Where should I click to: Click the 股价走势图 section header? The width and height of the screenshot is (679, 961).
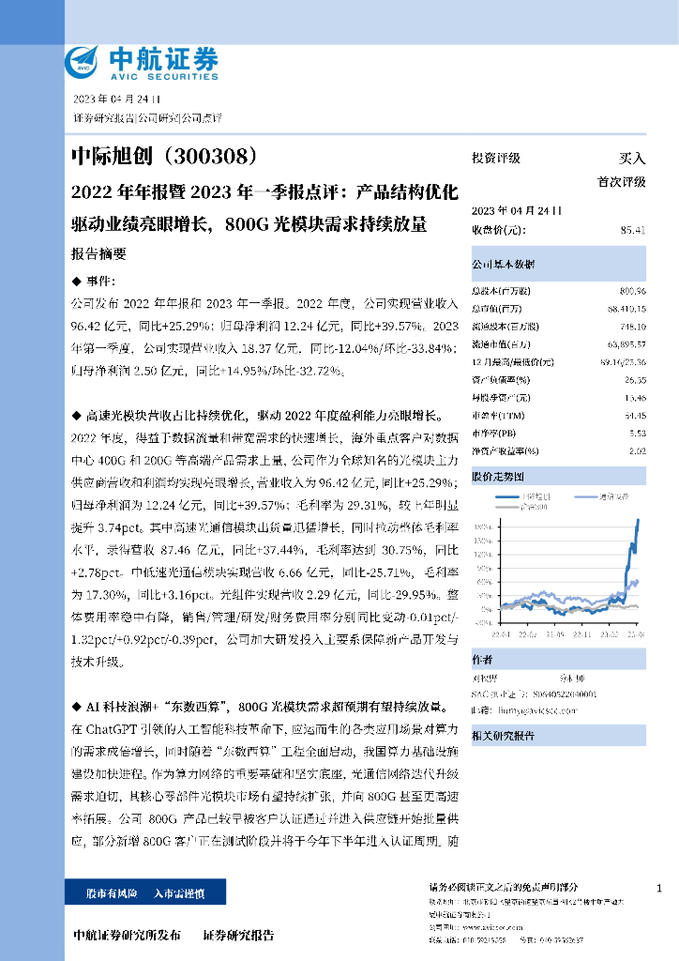(x=558, y=476)
